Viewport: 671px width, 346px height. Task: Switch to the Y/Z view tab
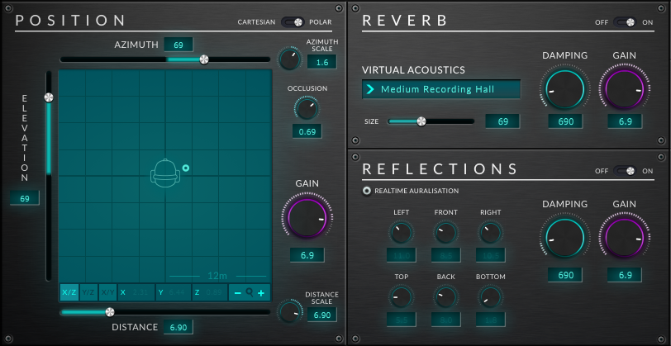pos(88,292)
